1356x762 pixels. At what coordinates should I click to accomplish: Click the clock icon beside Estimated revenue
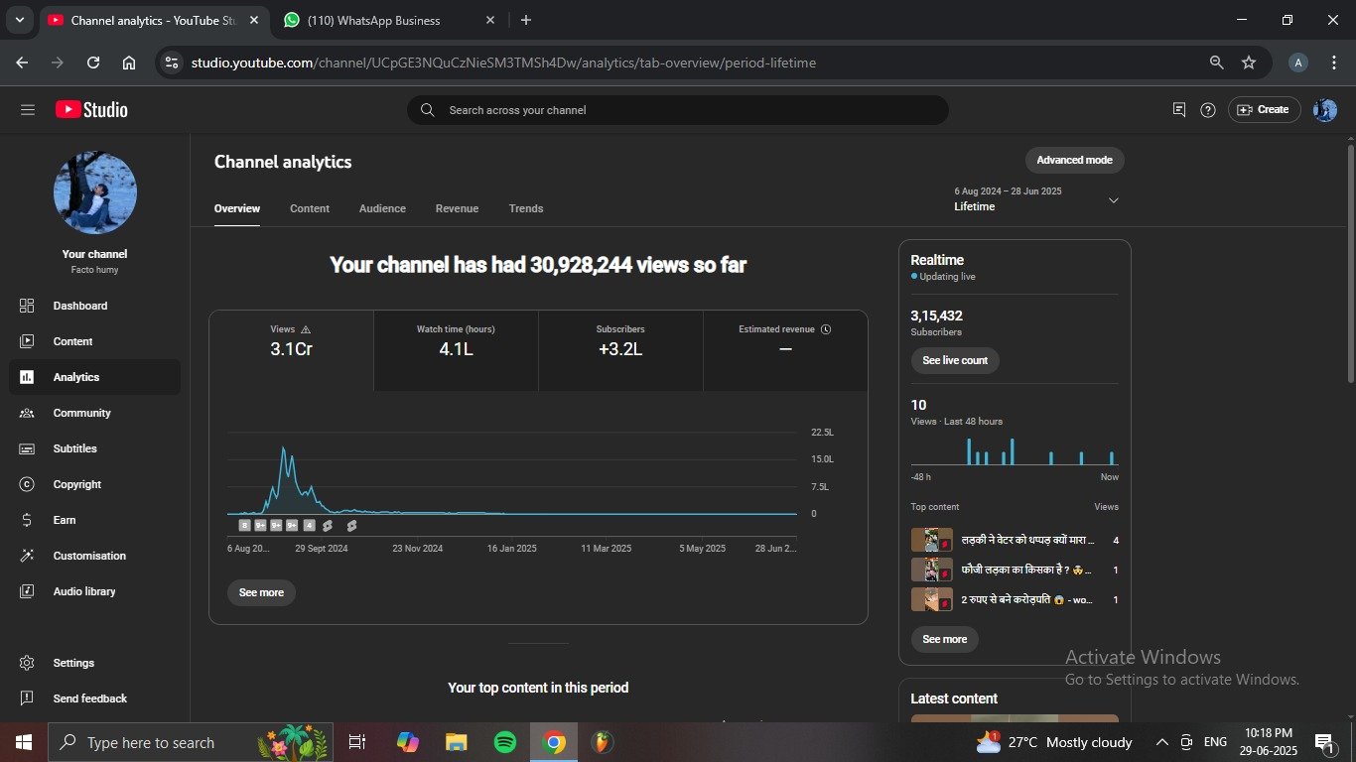[x=826, y=329]
